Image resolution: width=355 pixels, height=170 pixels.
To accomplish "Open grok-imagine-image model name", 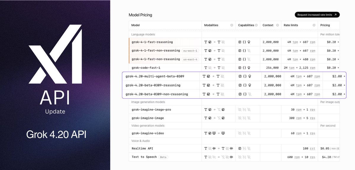I will pos(148,118).
